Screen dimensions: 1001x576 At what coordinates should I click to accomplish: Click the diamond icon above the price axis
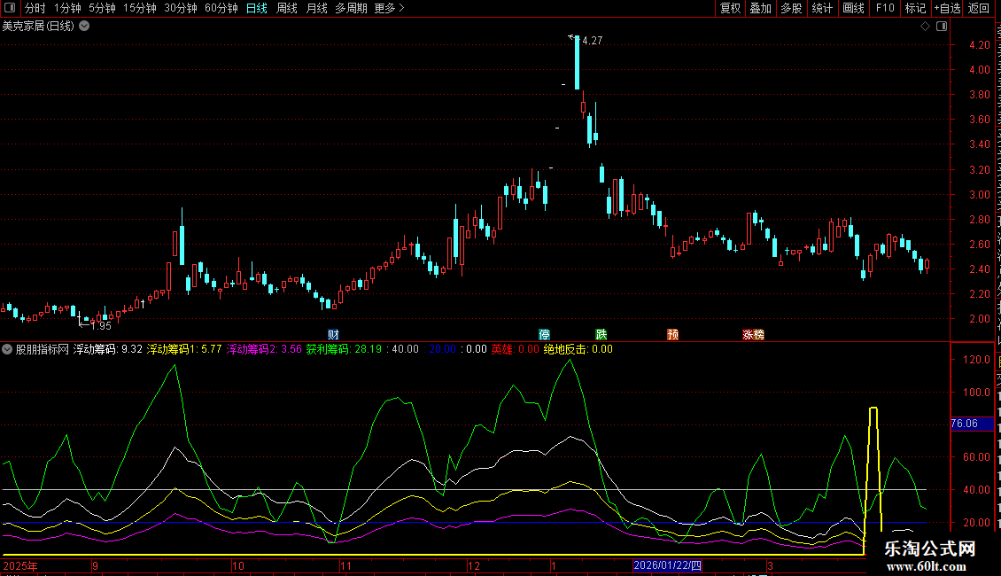[x=925, y=27]
